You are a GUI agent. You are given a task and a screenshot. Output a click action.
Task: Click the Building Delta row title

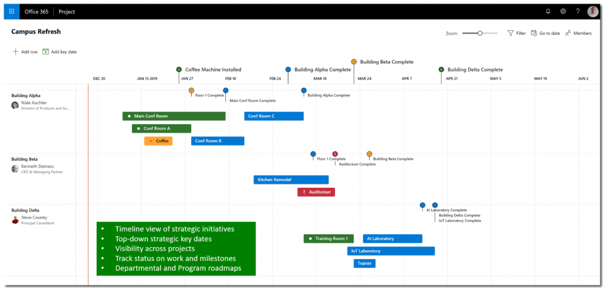pyautogui.click(x=25, y=211)
